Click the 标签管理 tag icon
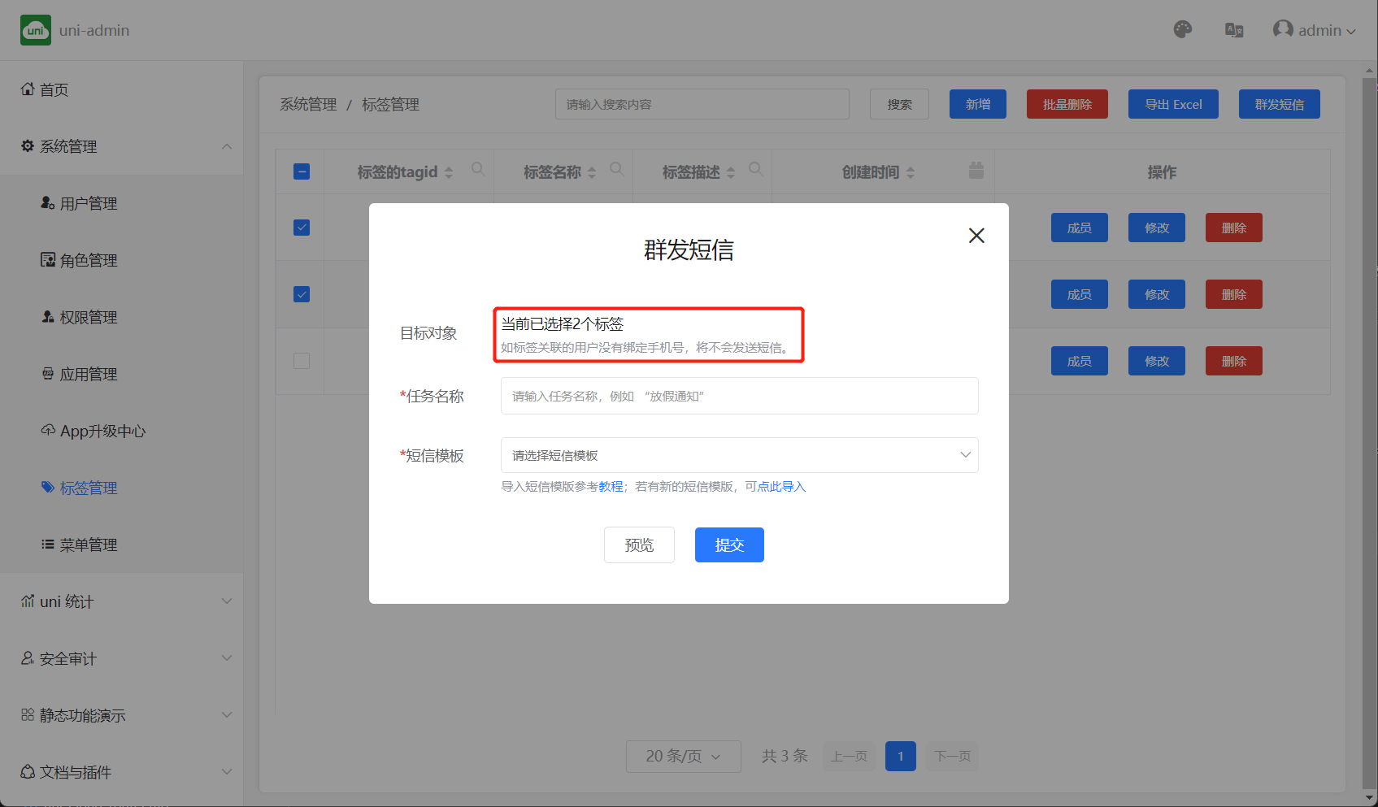Image resolution: width=1378 pixels, height=807 pixels. 48,487
